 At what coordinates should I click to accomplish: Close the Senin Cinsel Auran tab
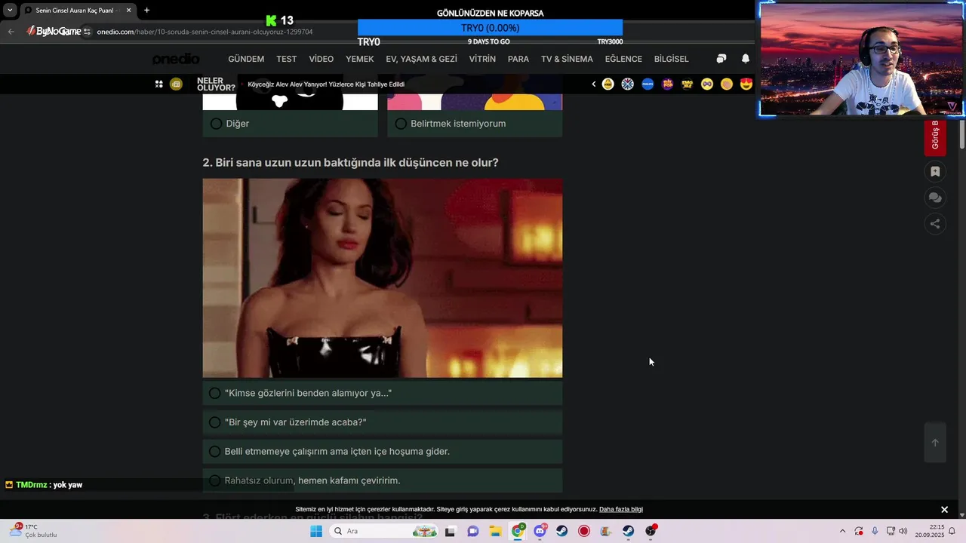click(x=128, y=11)
